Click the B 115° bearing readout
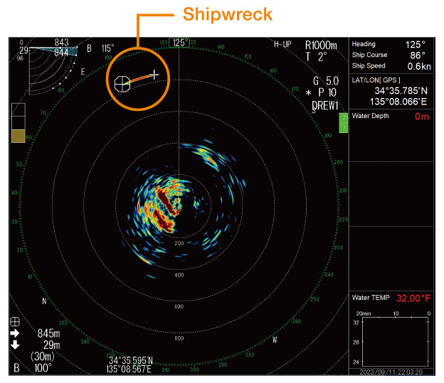 (x=100, y=48)
